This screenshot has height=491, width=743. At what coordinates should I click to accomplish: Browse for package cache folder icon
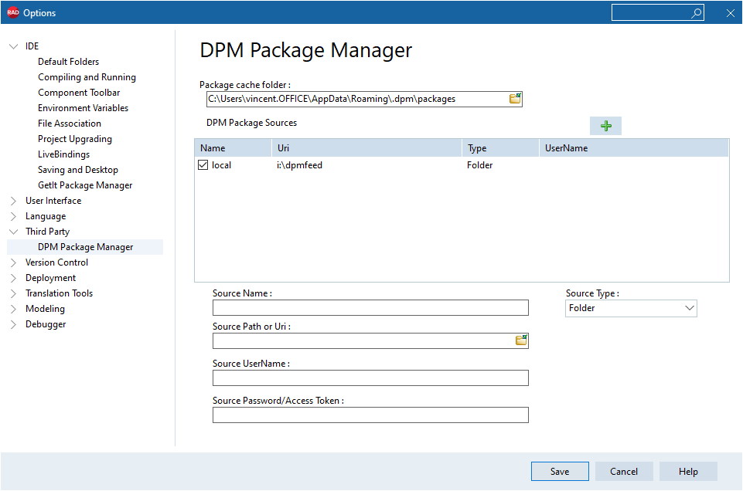click(x=515, y=98)
